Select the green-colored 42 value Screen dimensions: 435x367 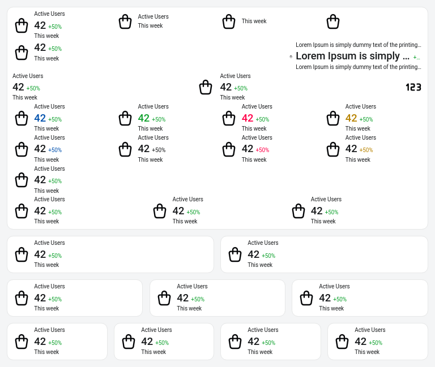[144, 118]
